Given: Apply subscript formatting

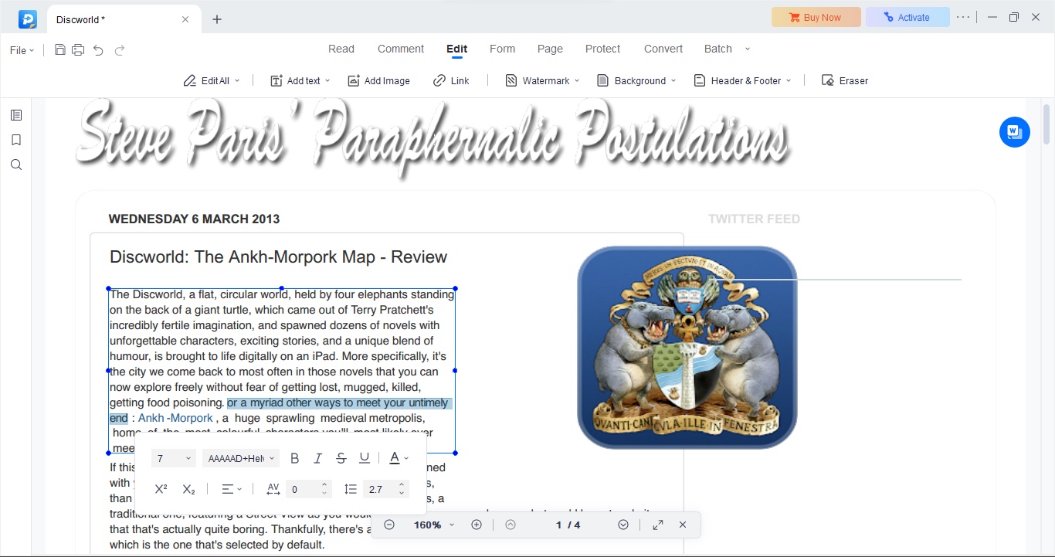Looking at the screenshot, I should 189,489.
